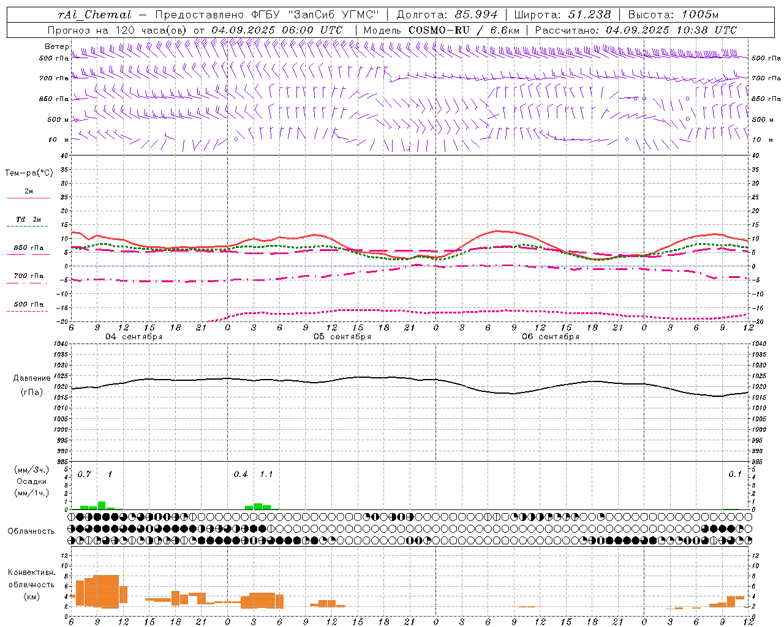Image resolution: width=784 pixels, height=627 pixels.
Task: Click the '05 сентября' date label
Action: click(x=342, y=337)
